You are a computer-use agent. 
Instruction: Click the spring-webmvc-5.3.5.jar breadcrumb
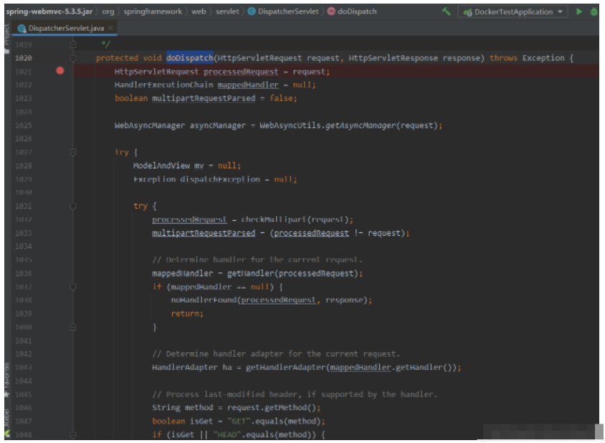[x=48, y=11]
